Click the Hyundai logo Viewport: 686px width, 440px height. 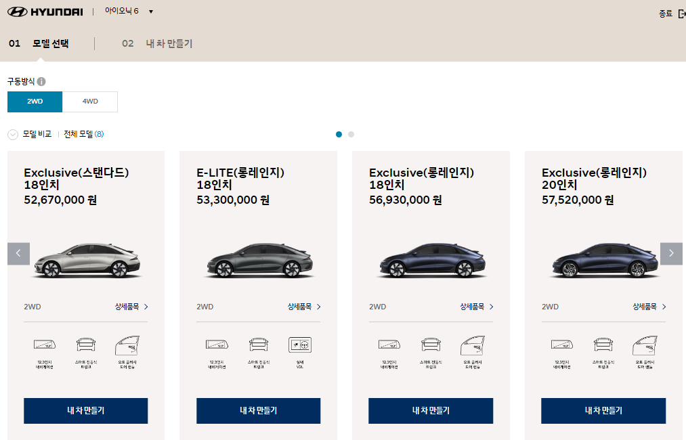45,12
